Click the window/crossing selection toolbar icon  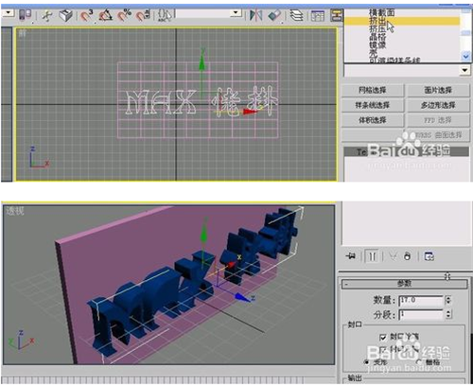tap(26, 14)
